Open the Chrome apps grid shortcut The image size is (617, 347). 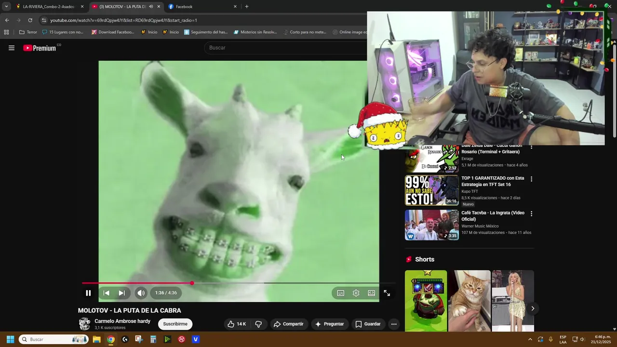pos(6,32)
